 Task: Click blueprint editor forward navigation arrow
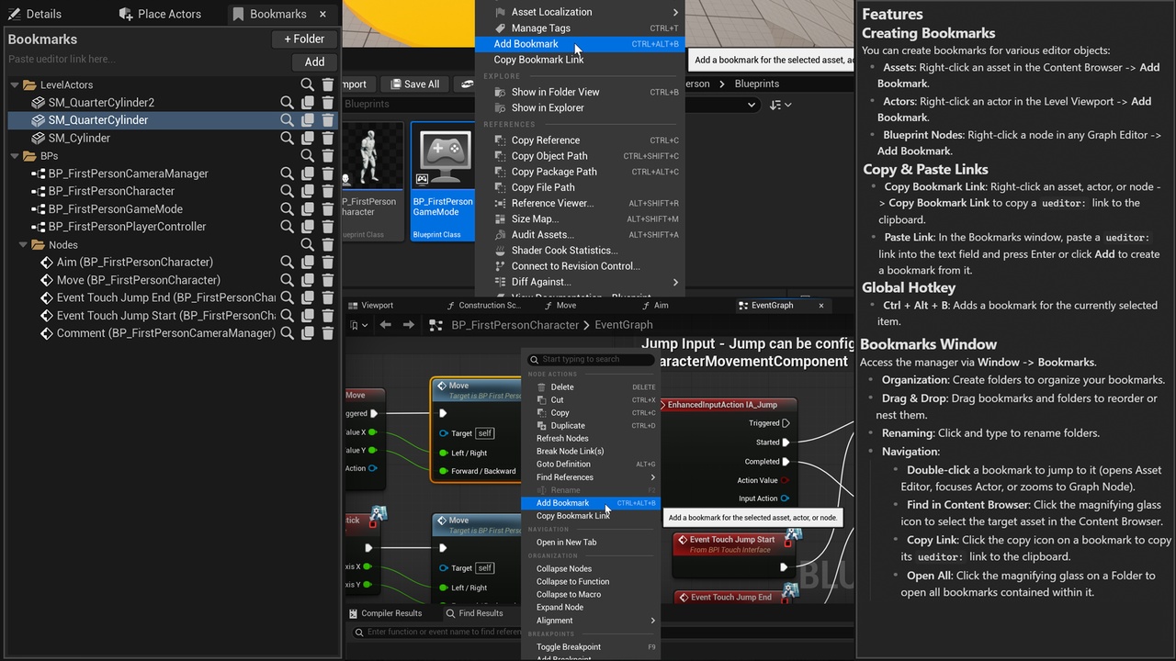point(409,325)
